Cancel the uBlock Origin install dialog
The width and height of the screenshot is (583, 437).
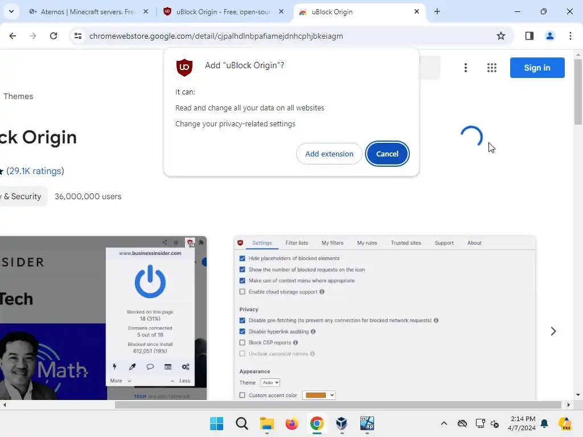(x=387, y=154)
